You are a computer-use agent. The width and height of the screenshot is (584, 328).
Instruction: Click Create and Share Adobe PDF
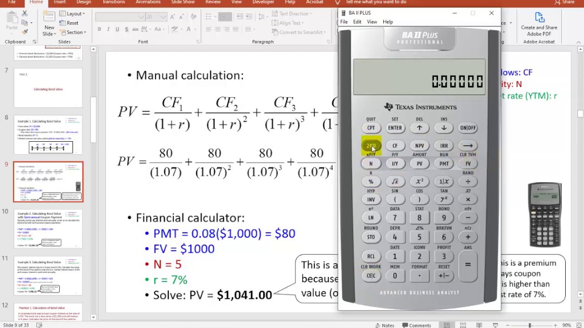tap(539, 24)
